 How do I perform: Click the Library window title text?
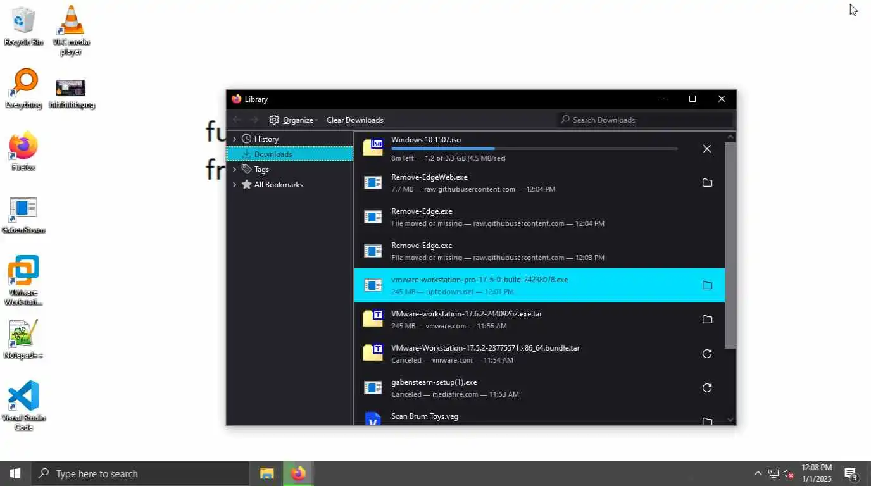tap(256, 99)
